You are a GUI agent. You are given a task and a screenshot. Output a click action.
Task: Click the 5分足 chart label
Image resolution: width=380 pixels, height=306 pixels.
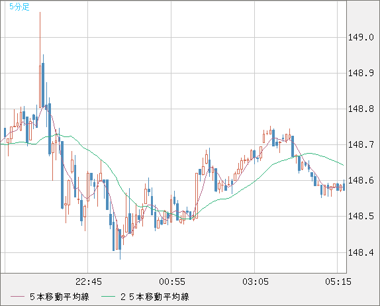pos(19,7)
